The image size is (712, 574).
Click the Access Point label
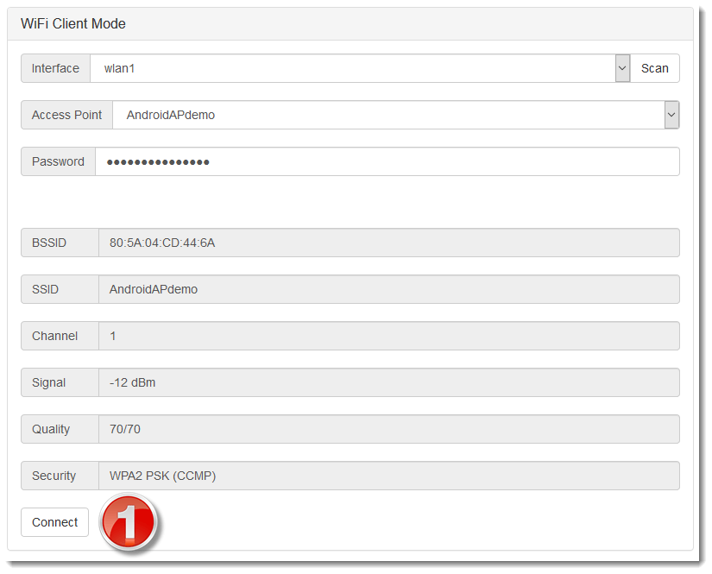(x=66, y=115)
